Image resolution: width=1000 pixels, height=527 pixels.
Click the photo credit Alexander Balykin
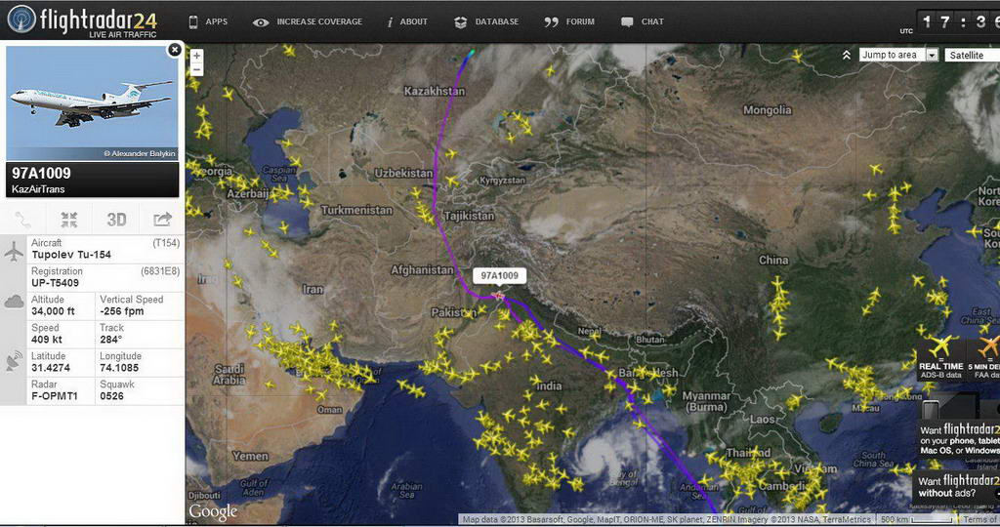[x=139, y=153]
